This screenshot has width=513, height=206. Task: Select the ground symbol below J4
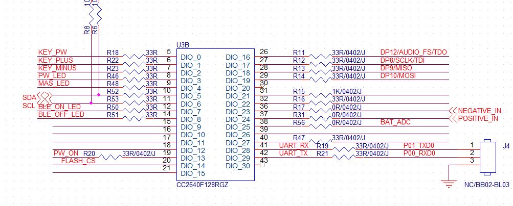pyautogui.click(x=449, y=184)
